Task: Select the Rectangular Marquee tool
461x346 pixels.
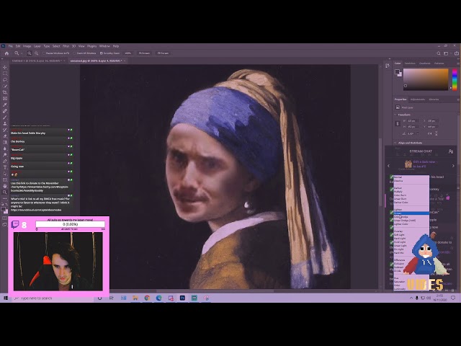Action: point(5,74)
